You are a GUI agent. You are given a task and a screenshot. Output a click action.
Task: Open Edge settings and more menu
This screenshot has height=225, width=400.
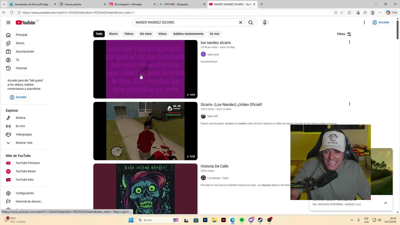point(380,12)
